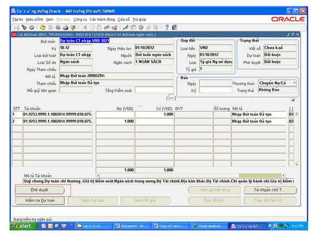
Task: Click the Paste toolbar icon
Action: pos(100,28)
